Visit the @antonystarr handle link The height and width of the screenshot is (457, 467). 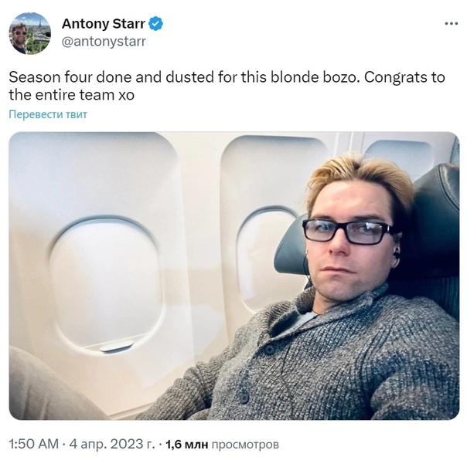tap(104, 42)
